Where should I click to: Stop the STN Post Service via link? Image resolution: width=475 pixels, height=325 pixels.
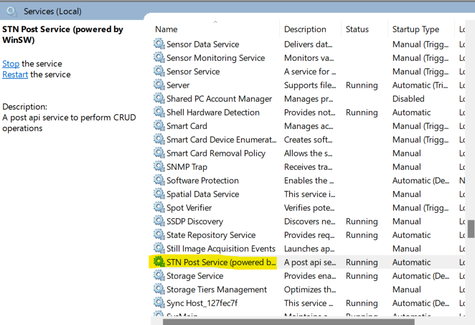(10, 64)
